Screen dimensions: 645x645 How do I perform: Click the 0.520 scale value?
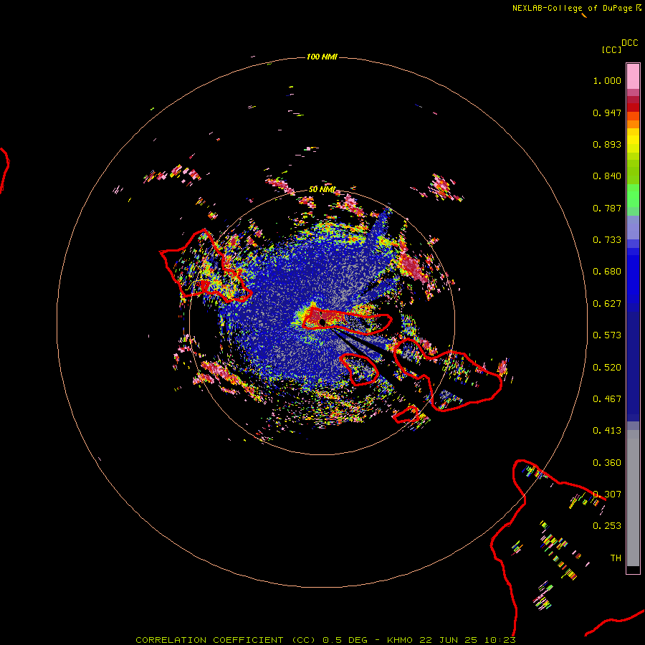click(607, 368)
